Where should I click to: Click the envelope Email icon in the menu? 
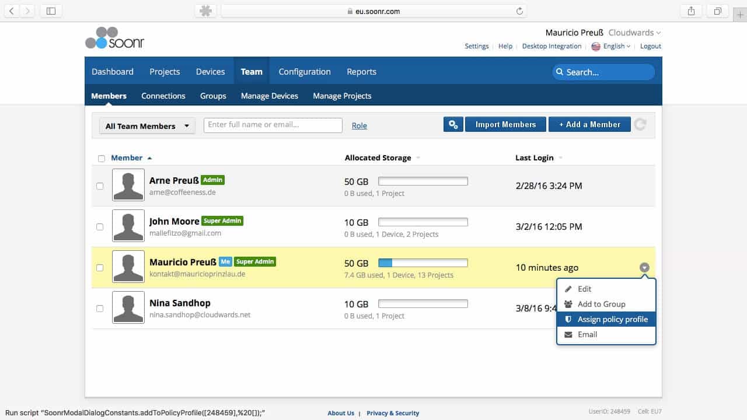(x=568, y=334)
